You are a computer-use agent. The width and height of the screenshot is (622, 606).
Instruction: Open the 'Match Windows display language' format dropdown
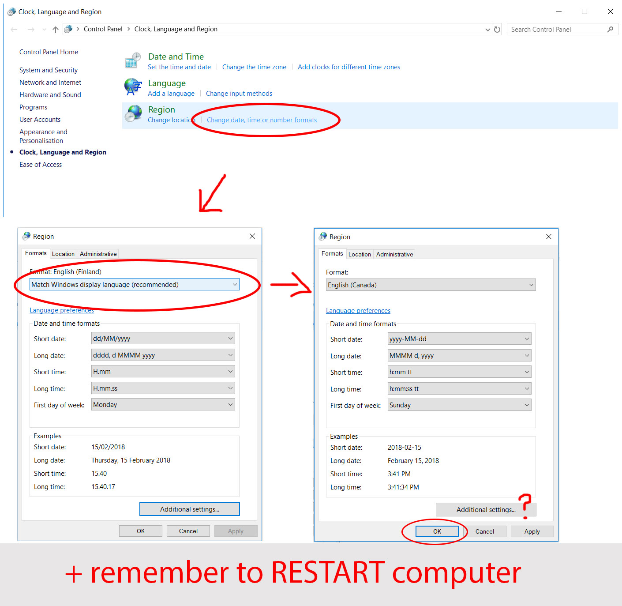[135, 285]
